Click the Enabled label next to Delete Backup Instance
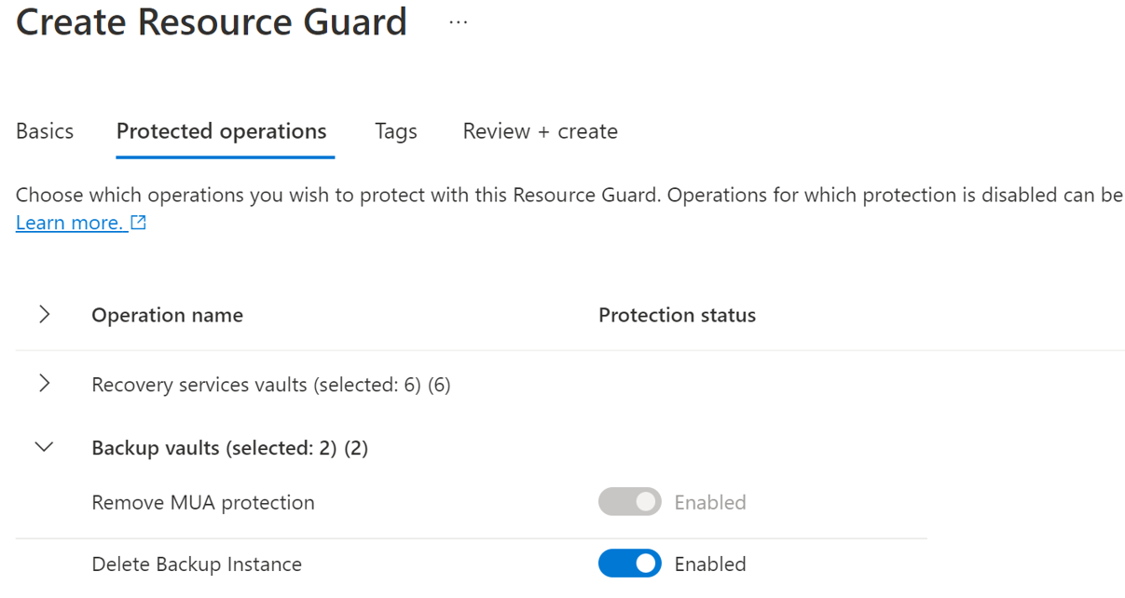 click(709, 564)
